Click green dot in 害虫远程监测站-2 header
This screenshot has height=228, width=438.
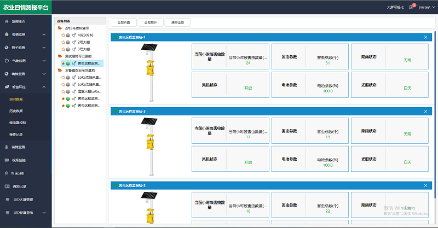116,185
